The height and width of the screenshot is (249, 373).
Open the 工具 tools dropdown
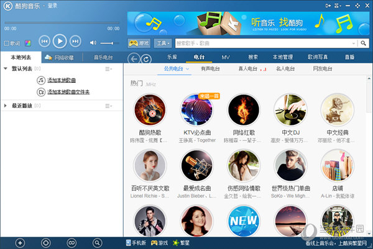click(163, 43)
